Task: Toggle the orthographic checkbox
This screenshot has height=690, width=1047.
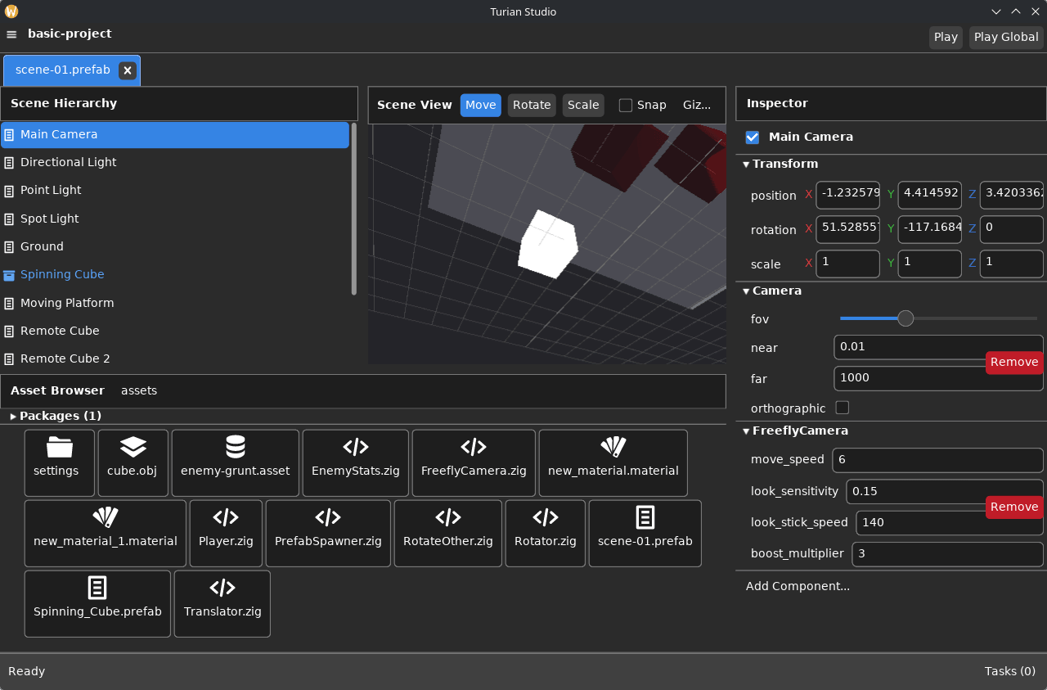Action: (843, 408)
